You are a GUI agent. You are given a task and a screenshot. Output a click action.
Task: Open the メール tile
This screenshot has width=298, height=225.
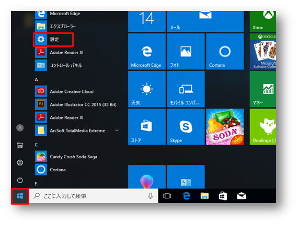pos(205,21)
